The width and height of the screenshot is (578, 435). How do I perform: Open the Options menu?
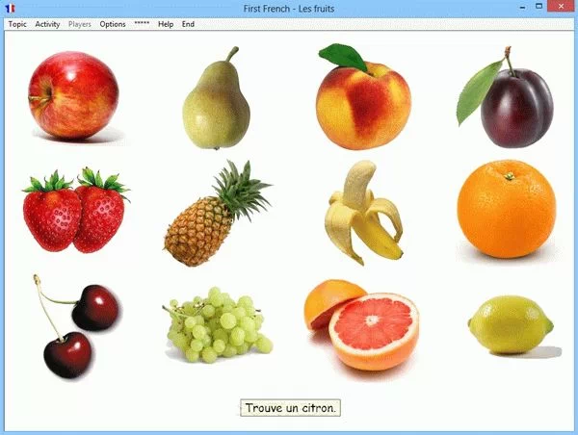tap(113, 24)
